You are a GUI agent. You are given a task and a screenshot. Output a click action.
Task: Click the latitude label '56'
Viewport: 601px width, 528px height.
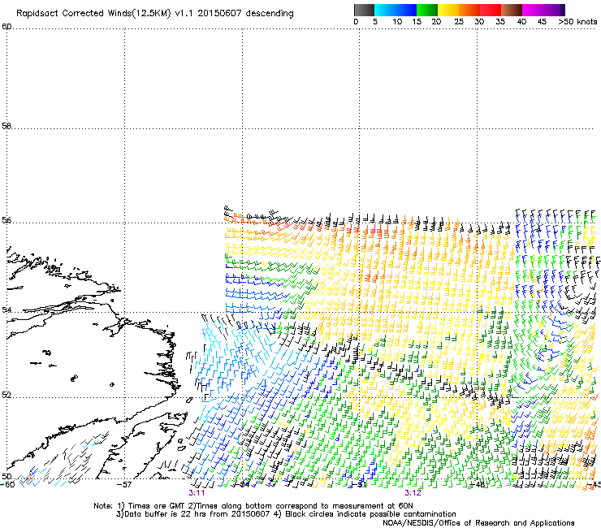click(x=6, y=220)
